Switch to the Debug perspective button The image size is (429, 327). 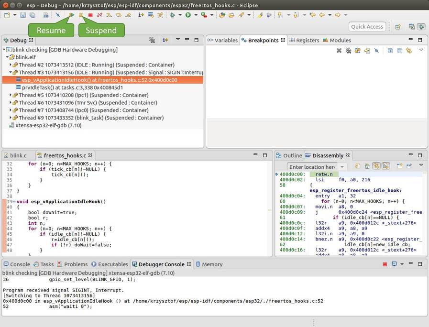point(421,27)
